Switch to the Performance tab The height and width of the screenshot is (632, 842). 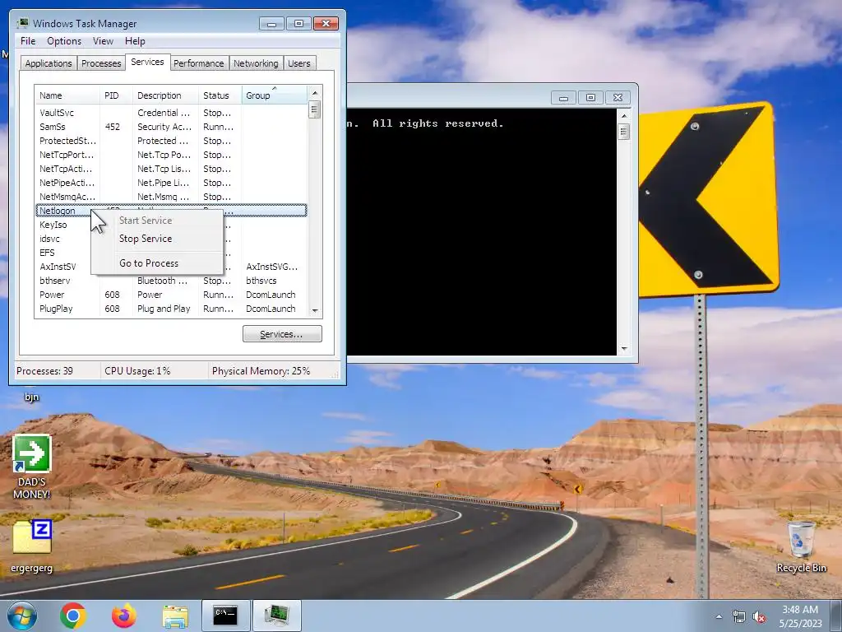pos(199,63)
